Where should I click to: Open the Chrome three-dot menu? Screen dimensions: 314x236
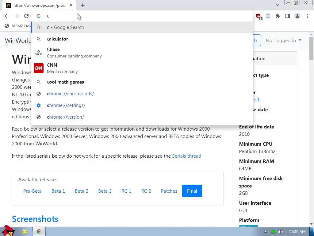[x=307, y=16]
